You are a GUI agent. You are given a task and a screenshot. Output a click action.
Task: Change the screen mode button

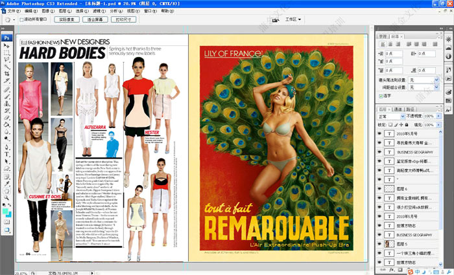click(6, 230)
